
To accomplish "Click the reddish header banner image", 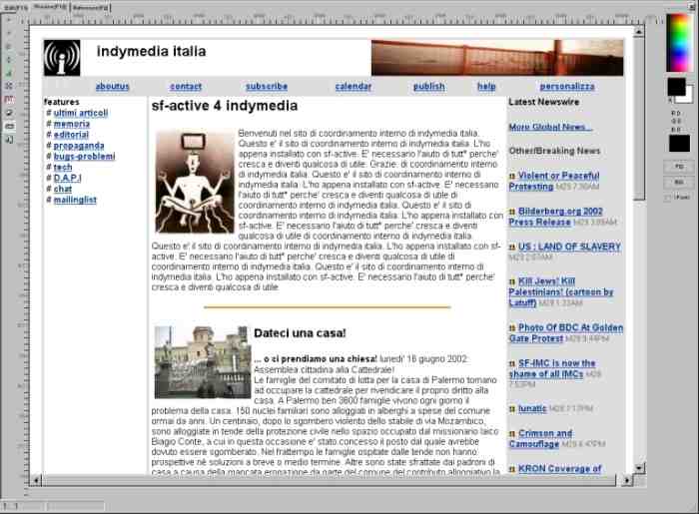I will 497,58.
